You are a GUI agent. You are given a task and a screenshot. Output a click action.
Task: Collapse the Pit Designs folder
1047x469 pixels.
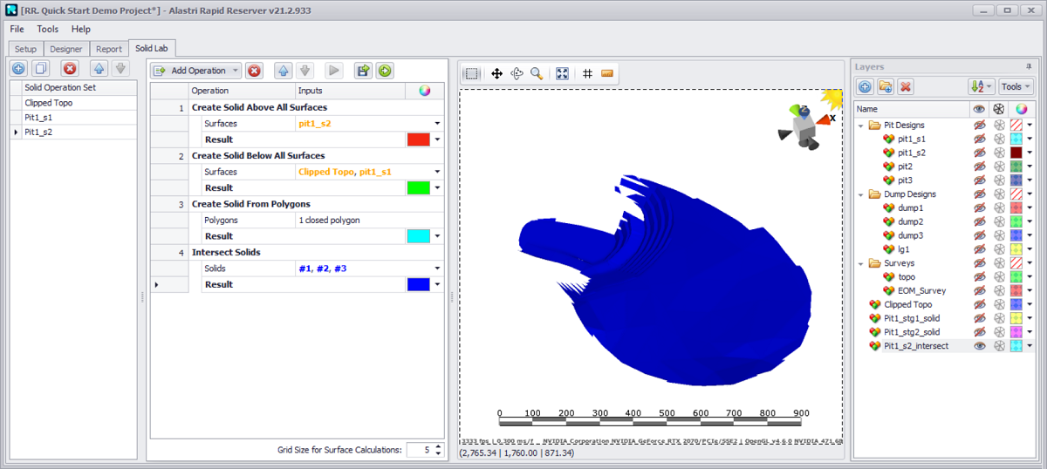coord(862,125)
